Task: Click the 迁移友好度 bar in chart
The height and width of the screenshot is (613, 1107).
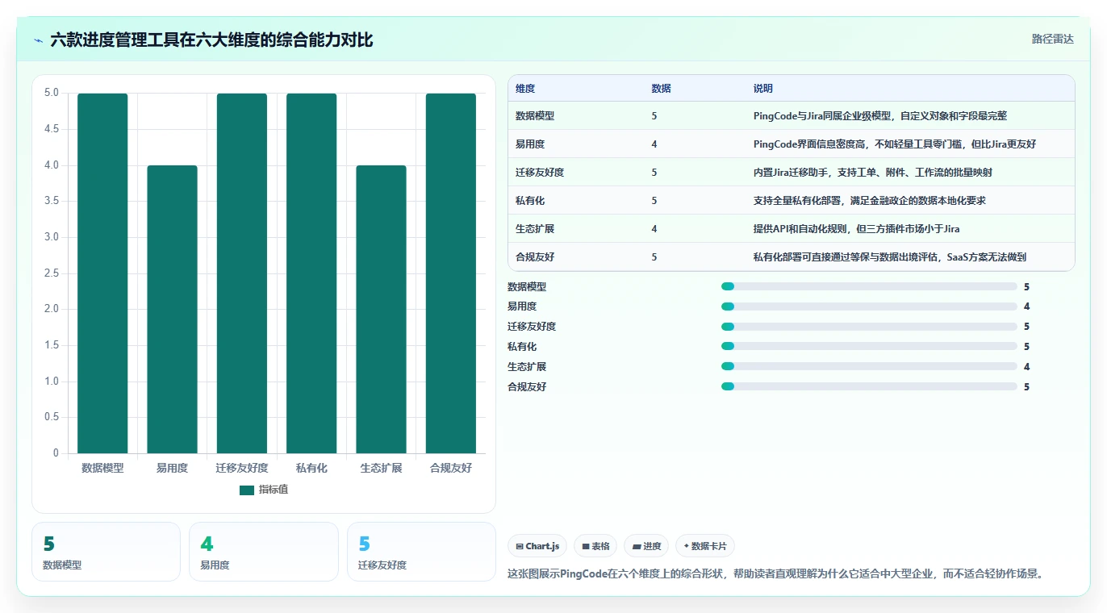Action: click(x=242, y=273)
